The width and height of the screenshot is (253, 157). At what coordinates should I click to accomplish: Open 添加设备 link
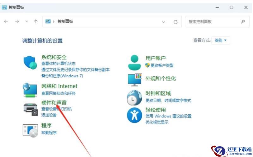point(49,115)
